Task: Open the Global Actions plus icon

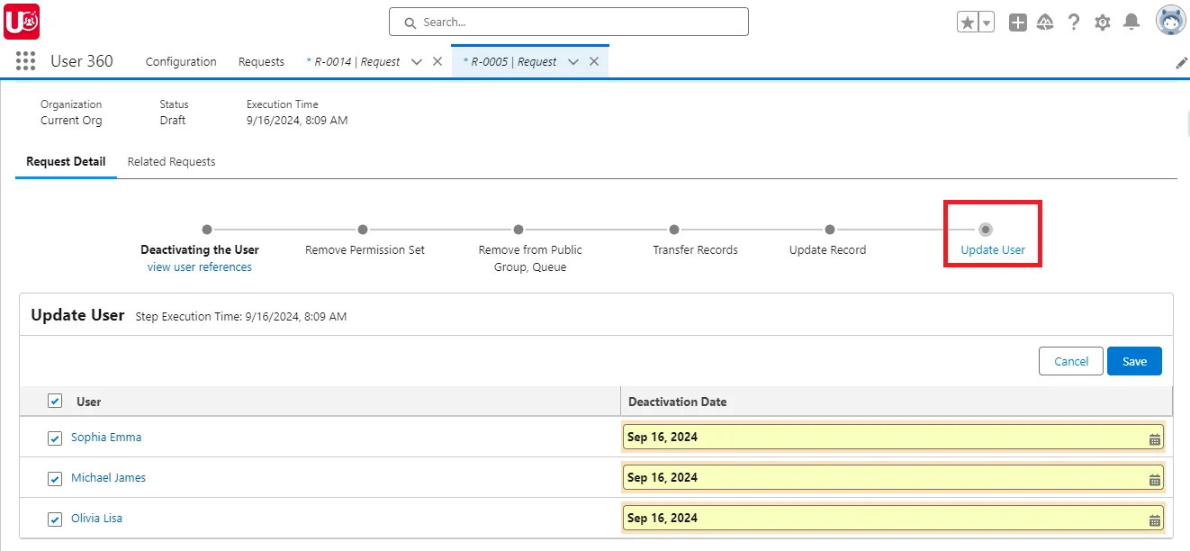Action: [1017, 23]
